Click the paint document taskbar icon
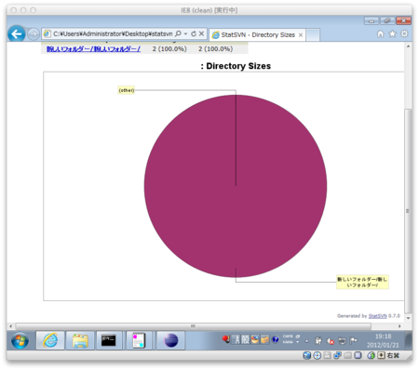Viewport: 419px width, 370px height. click(x=139, y=340)
